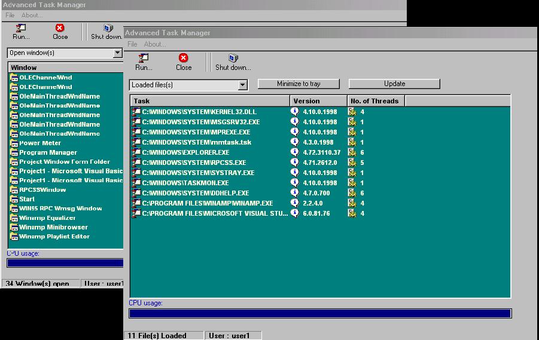Click folder icon beside Winamp Minibrowser
This screenshot has height=340, width=539.
pyautogui.click(x=14, y=227)
